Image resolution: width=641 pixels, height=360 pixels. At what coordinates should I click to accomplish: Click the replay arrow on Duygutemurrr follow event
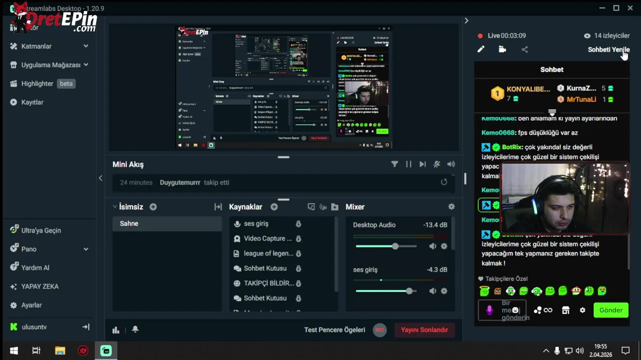pyautogui.click(x=444, y=182)
